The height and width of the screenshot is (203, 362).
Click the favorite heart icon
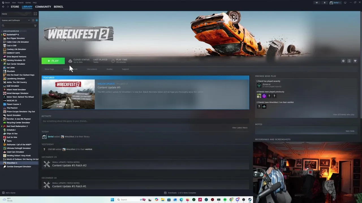(x=355, y=61)
